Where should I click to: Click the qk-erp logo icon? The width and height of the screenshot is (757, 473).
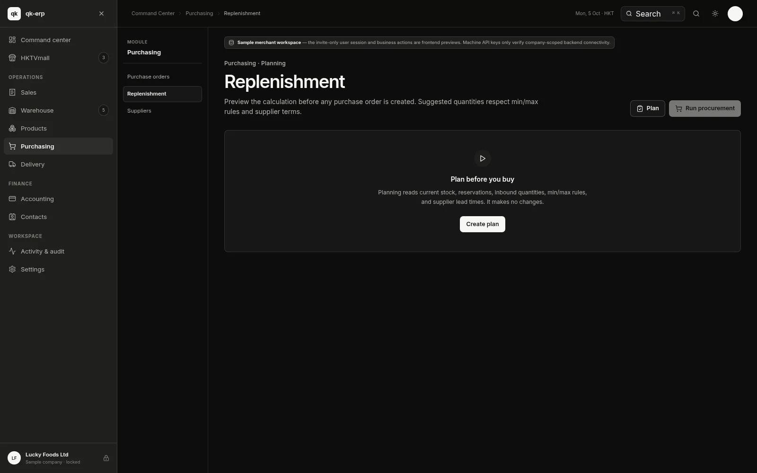[14, 14]
